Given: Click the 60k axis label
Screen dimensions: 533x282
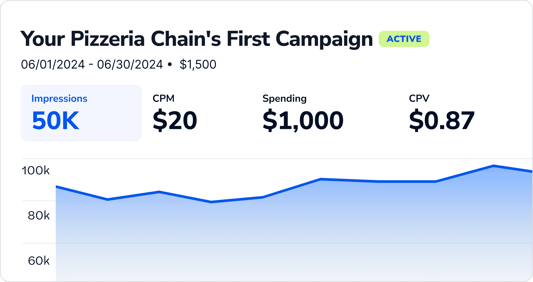Looking at the screenshot, I should click(38, 261).
